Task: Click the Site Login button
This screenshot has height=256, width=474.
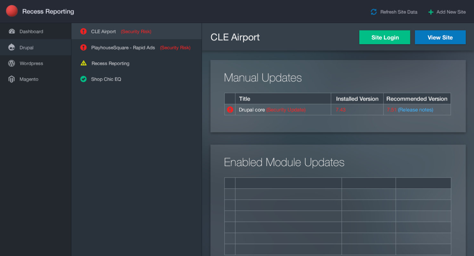Action: coord(385,37)
